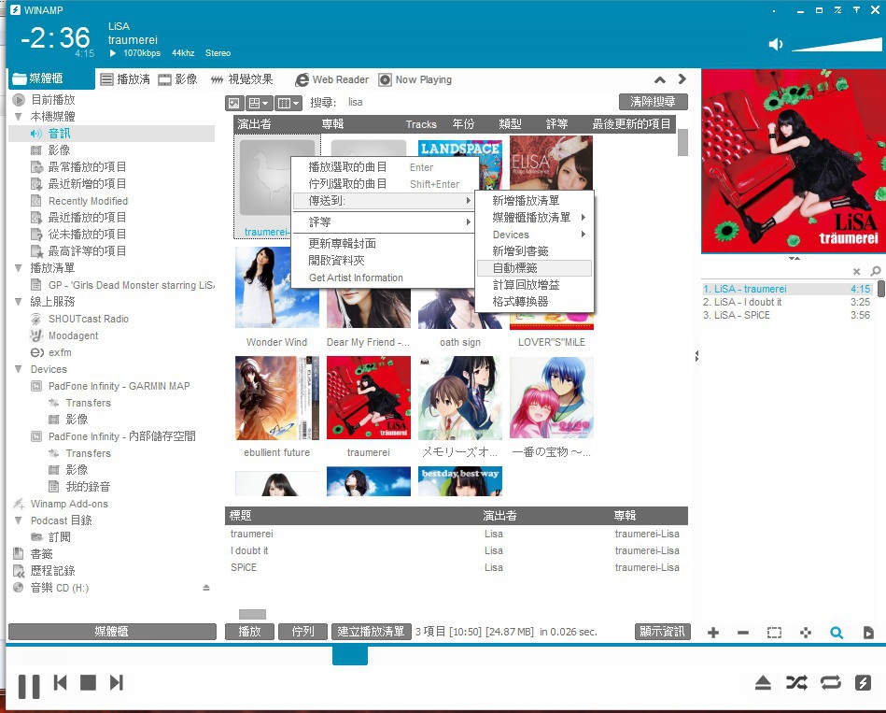Close the playlist search X icon
The width and height of the screenshot is (886, 713).
coord(857,271)
